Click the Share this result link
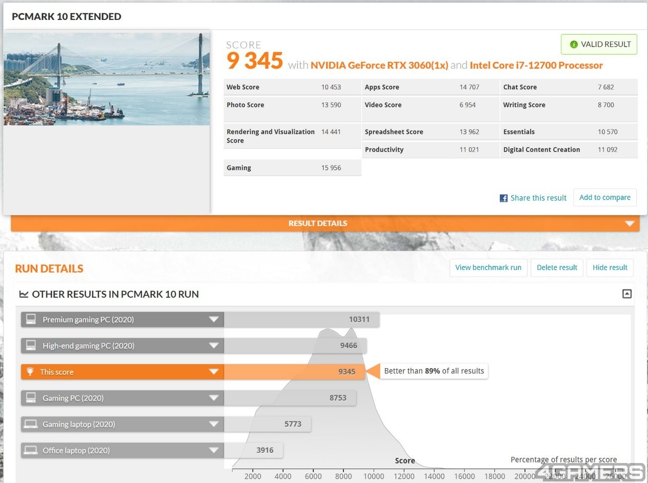This screenshot has height=483, width=648. point(538,198)
